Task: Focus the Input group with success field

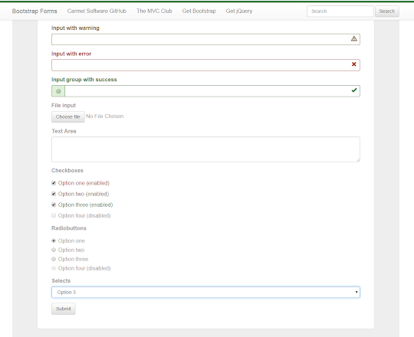Action: [x=212, y=91]
